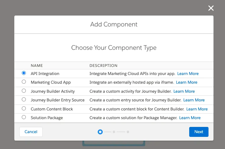The image size is (225, 149).
Task: Click the Next button
Action: (199, 132)
